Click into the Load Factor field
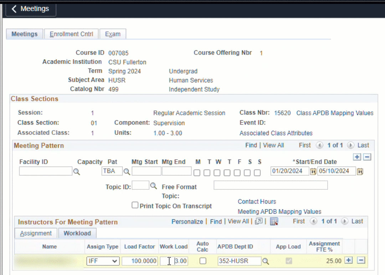The image size is (385, 275). (139, 261)
